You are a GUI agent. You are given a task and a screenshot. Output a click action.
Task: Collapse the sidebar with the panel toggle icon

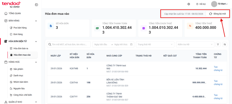36,5
